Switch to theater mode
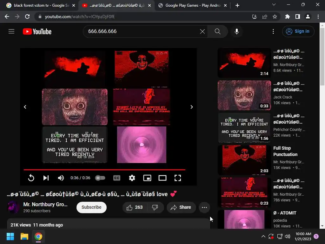The height and width of the screenshot is (244, 325). pos(162,178)
